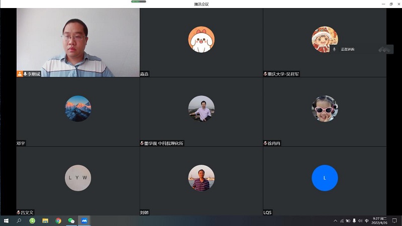Open the clock showing 9:27 2022/4/26
Image resolution: width=402 pixels, height=226 pixels.
[380, 220]
